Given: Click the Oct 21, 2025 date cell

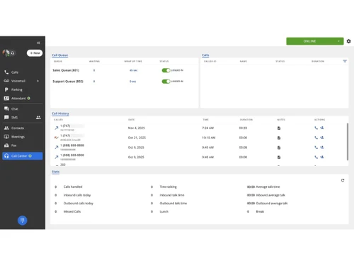Looking at the screenshot, I should [137, 138].
